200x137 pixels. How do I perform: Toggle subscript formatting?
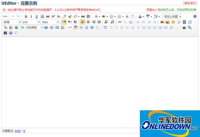[59, 16]
